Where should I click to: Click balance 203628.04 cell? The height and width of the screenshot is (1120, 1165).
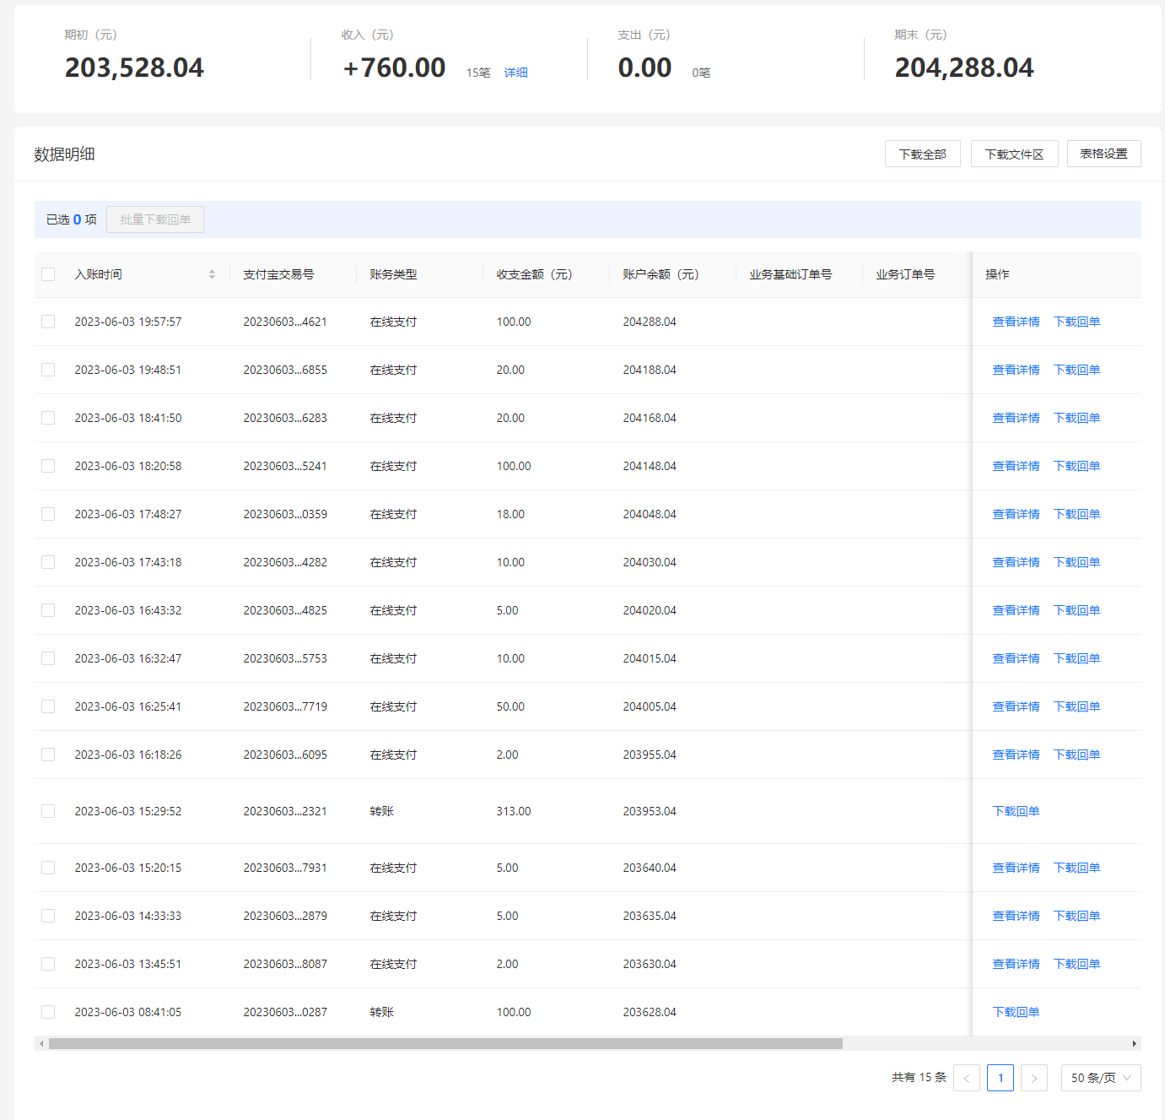650,1012
